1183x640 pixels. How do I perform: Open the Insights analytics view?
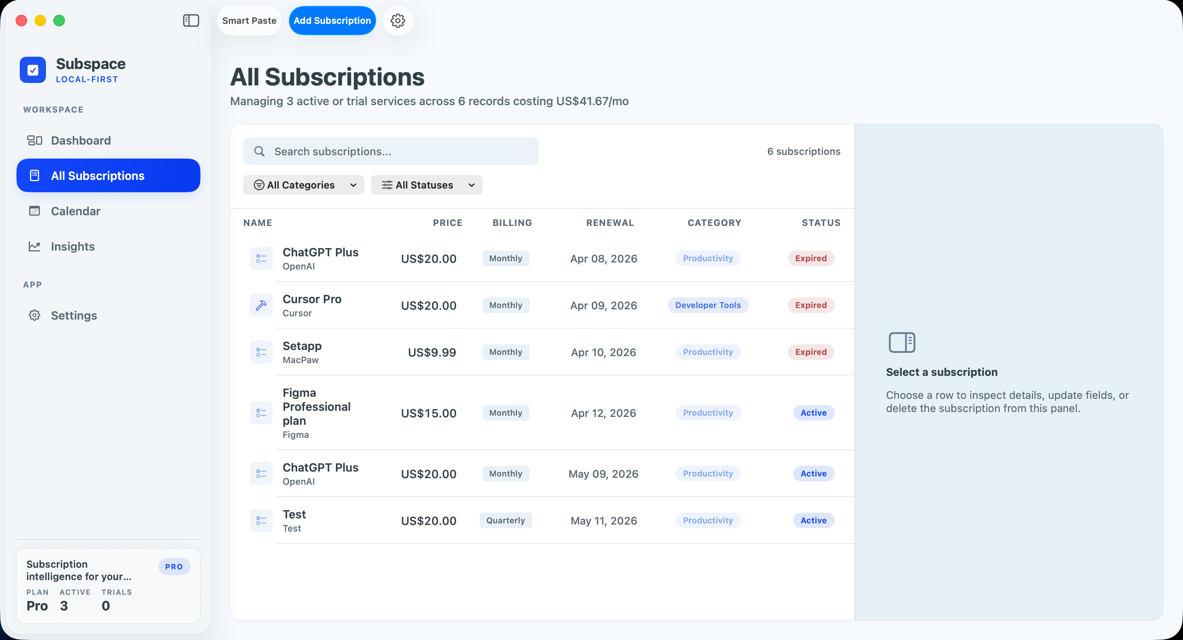pos(73,246)
